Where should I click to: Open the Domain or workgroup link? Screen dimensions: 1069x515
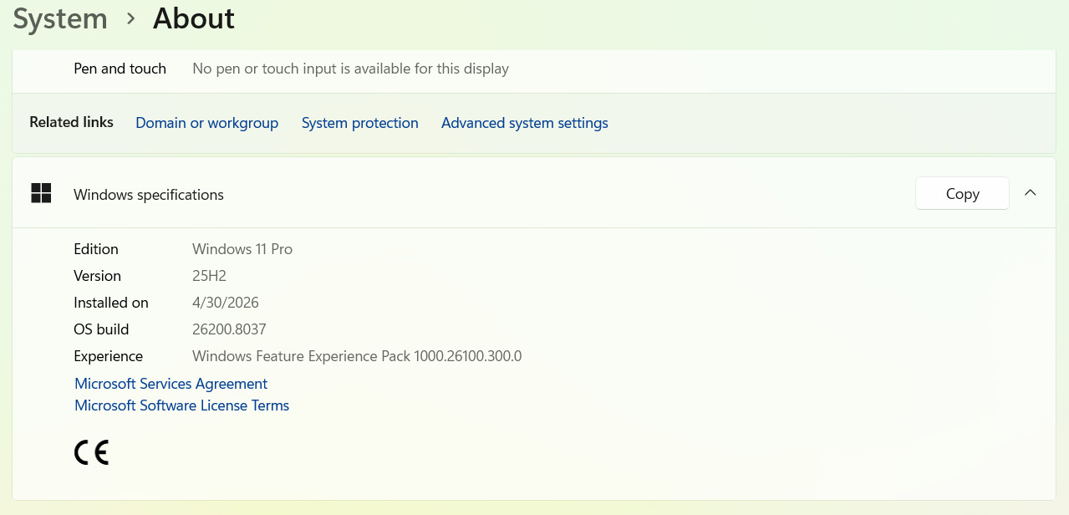pyautogui.click(x=206, y=123)
